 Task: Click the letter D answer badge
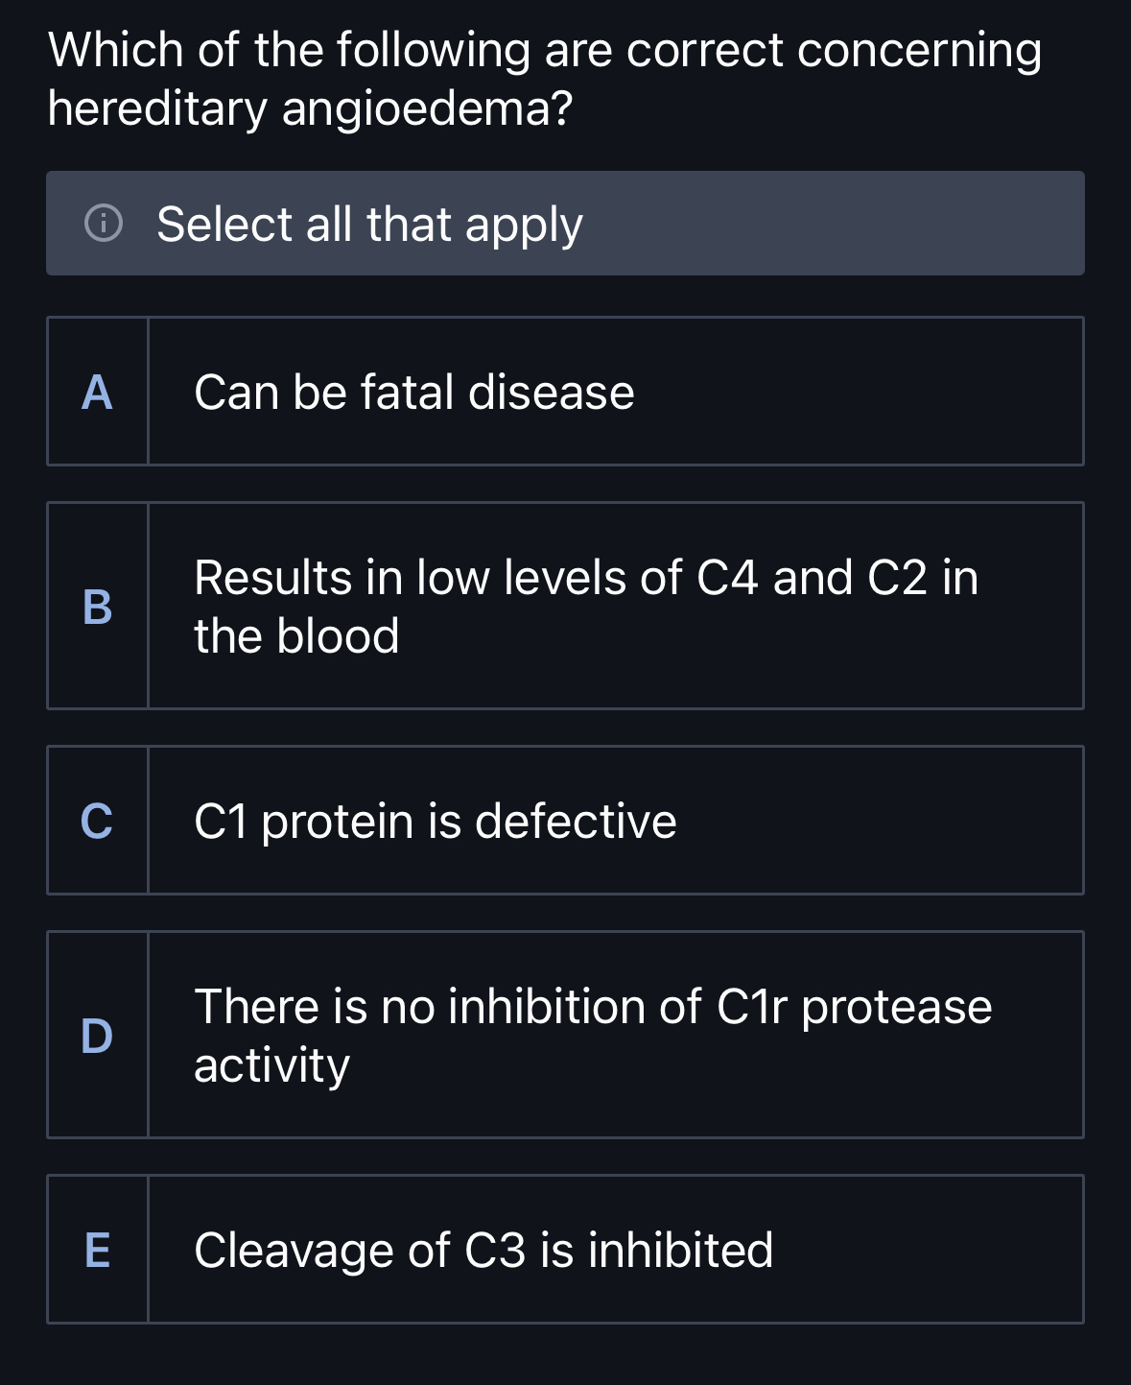click(x=97, y=1035)
